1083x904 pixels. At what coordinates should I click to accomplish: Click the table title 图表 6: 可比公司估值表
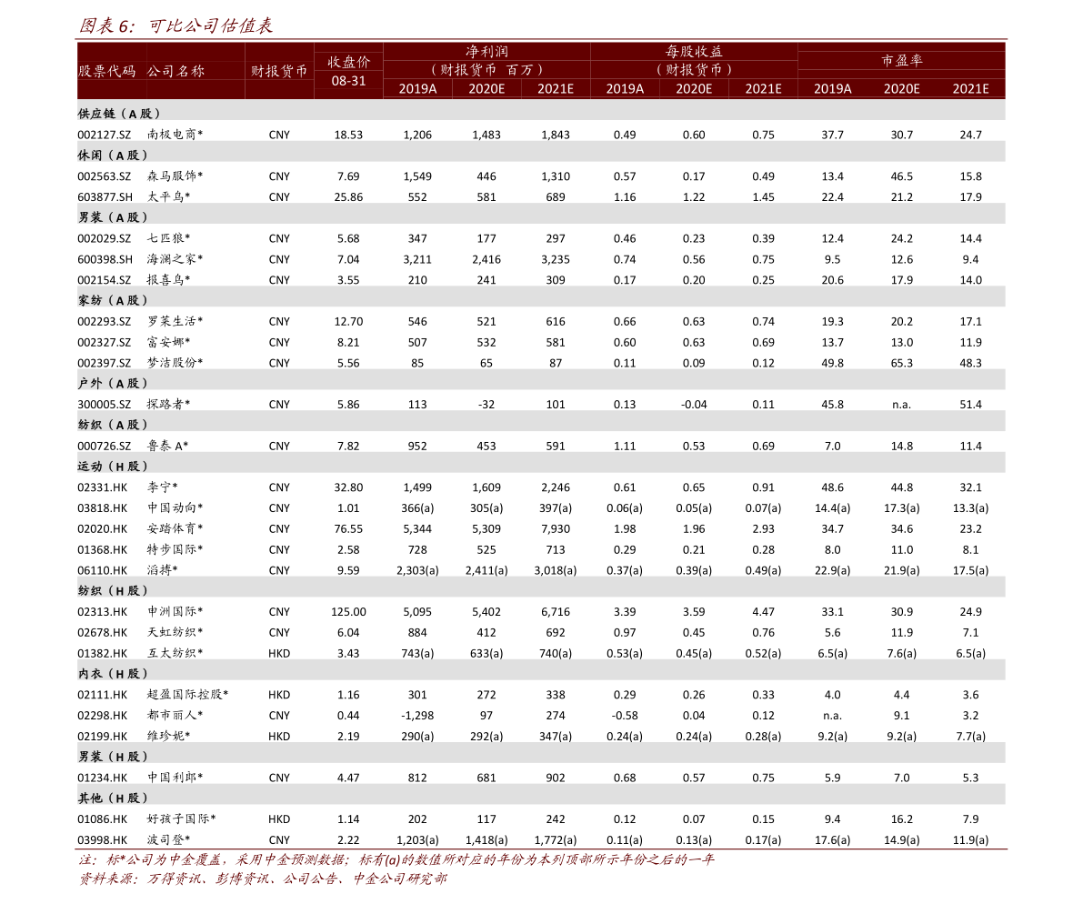click(x=175, y=26)
